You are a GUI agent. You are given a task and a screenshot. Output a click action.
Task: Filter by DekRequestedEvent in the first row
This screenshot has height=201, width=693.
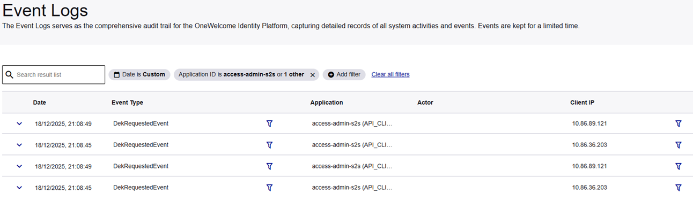(x=269, y=123)
